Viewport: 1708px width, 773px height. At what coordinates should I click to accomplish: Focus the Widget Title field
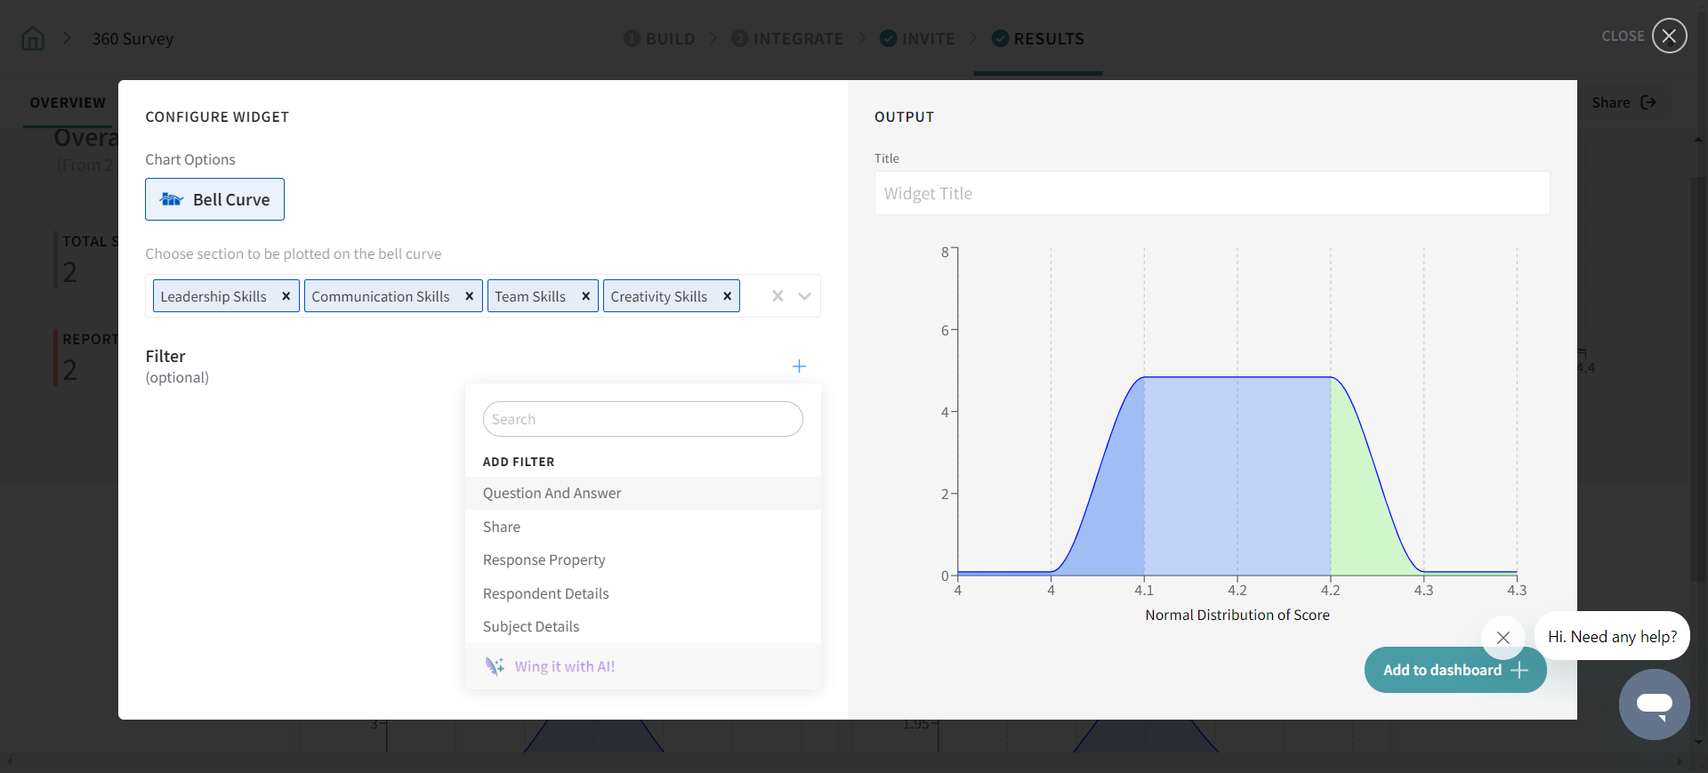pos(1212,193)
